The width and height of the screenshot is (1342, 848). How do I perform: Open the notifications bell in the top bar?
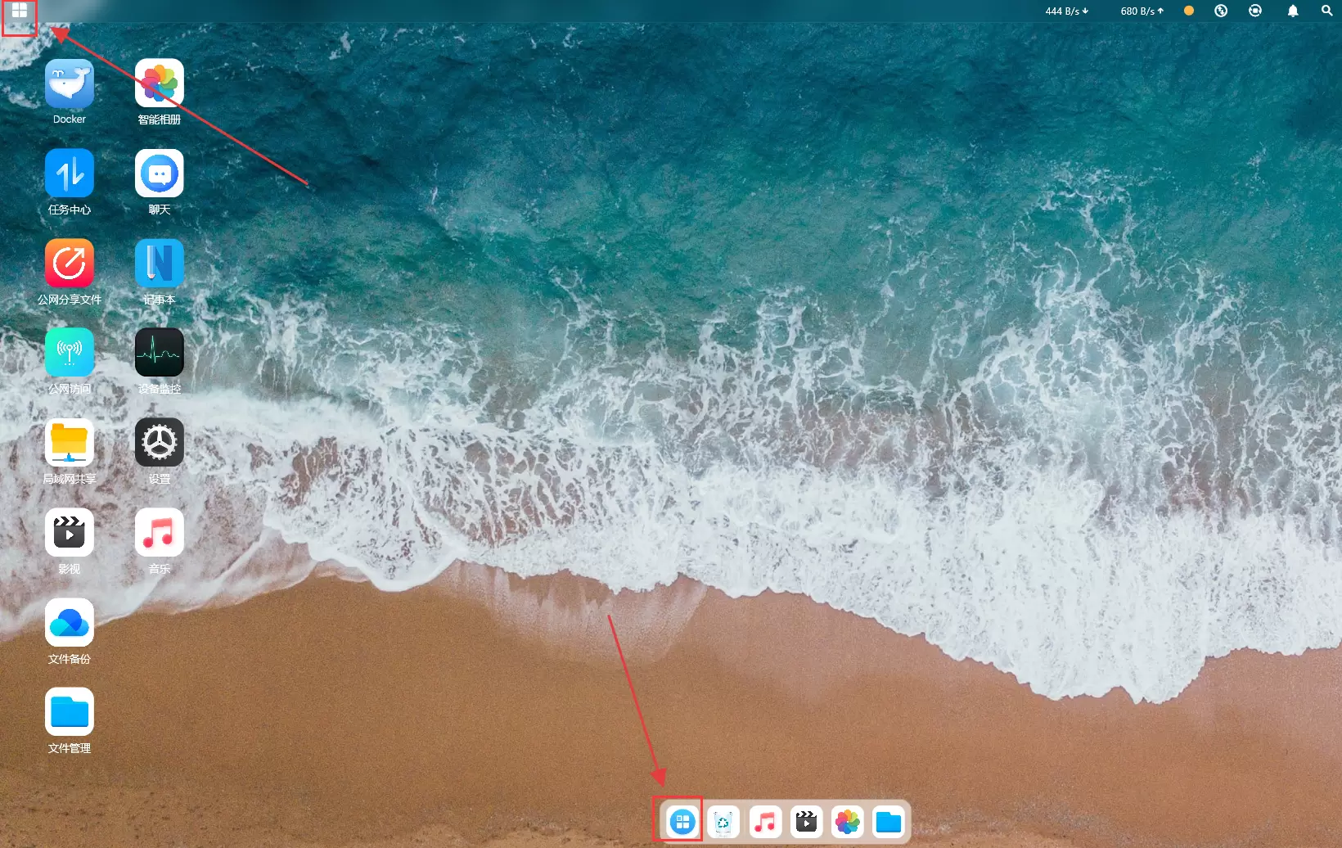click(1293, 11)
